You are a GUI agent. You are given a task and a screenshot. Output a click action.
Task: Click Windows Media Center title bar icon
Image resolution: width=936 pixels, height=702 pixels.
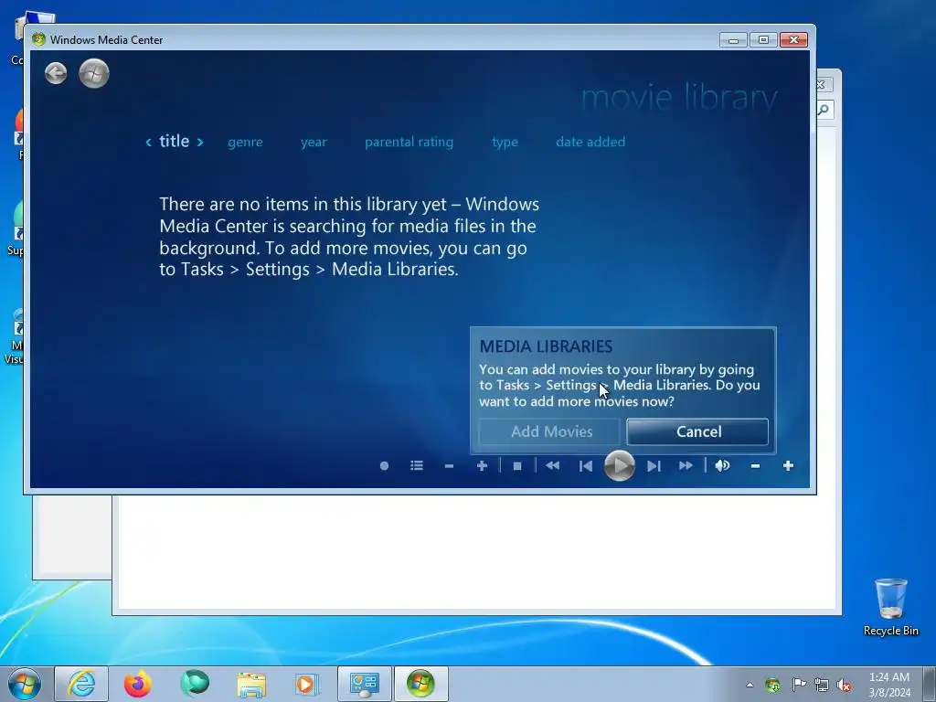(38, 39)
